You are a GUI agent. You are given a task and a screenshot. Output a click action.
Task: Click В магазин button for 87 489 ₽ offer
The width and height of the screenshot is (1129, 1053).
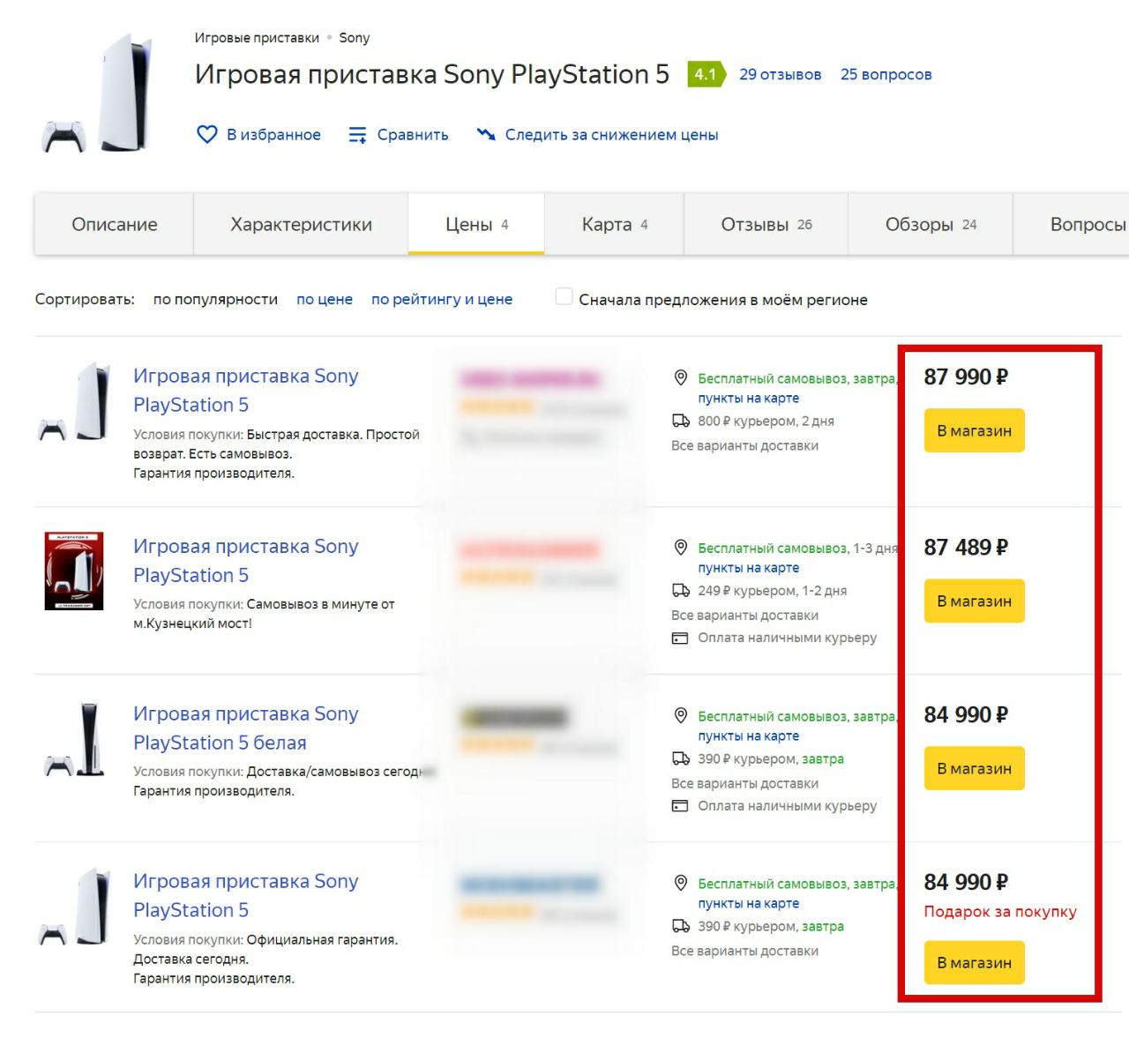pyautogui.click(x=974, y=601)
